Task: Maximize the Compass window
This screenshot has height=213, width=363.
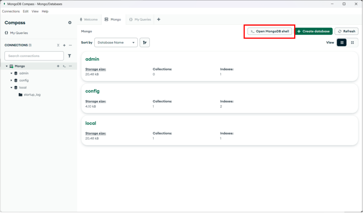Action: coord(344,4)
